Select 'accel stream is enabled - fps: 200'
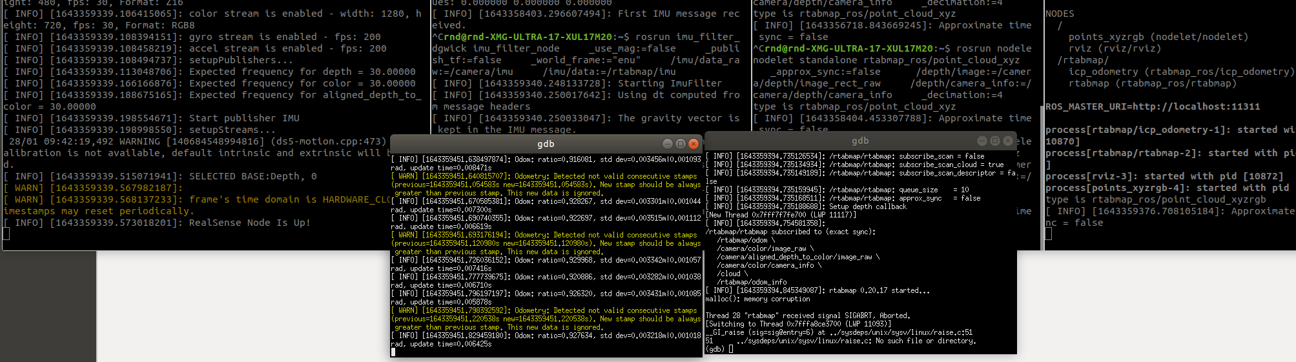Screen dimensions: 1296x362 pyautogui.click(x=195, y=48)
